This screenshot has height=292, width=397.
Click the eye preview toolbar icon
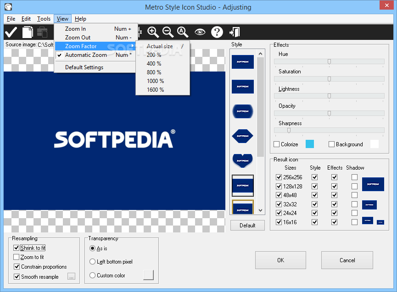(200, 32)
